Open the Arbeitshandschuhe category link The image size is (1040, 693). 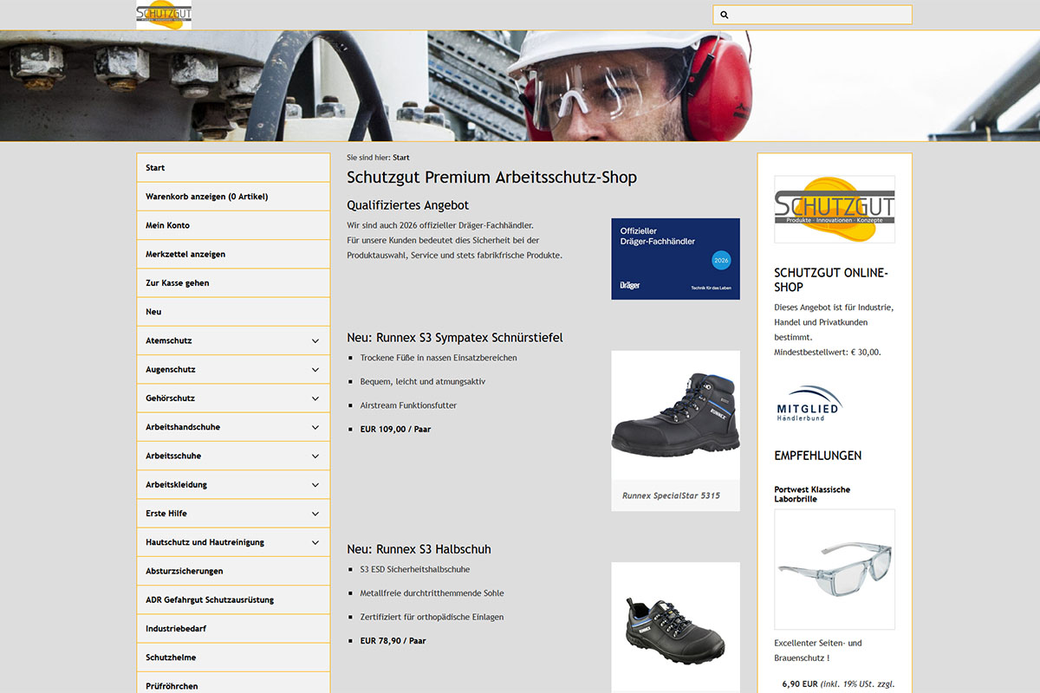[x=183, y=427]
